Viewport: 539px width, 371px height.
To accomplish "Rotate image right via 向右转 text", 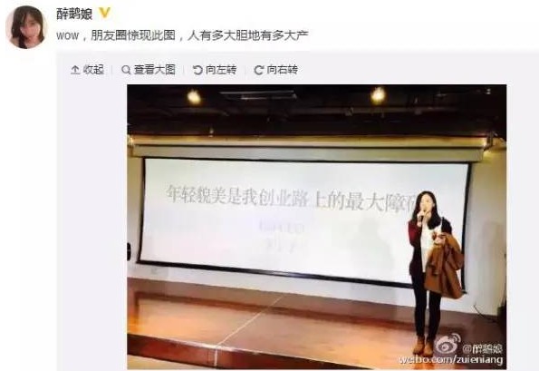I will [x=283, y=70].
